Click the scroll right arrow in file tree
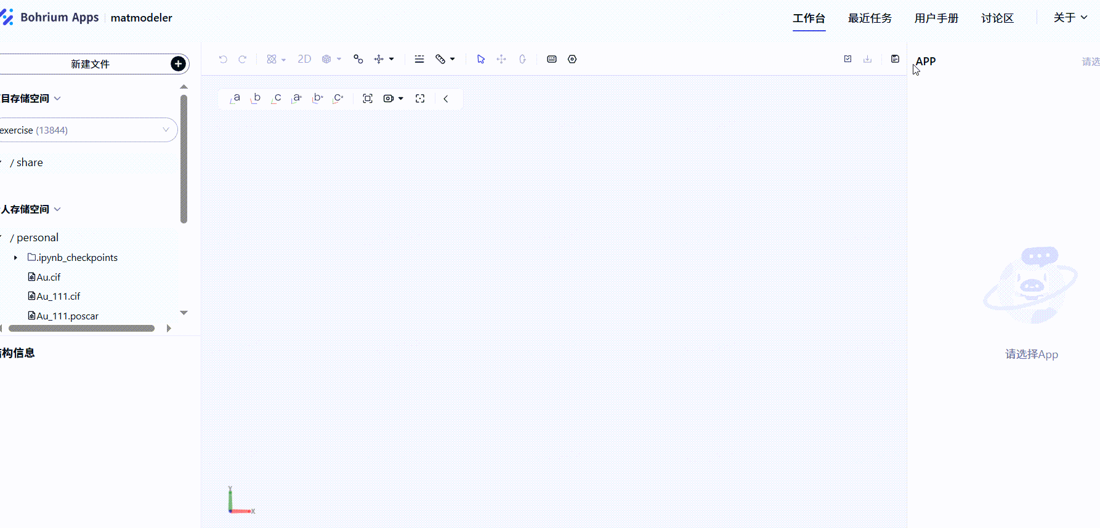Viewport: 1100px width, 528px height. point(169,329)
